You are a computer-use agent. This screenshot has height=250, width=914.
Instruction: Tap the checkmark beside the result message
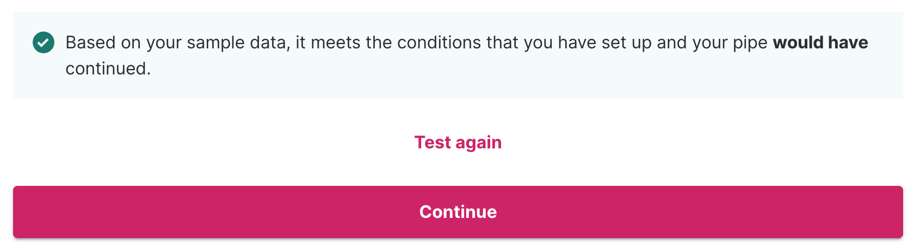44,42
